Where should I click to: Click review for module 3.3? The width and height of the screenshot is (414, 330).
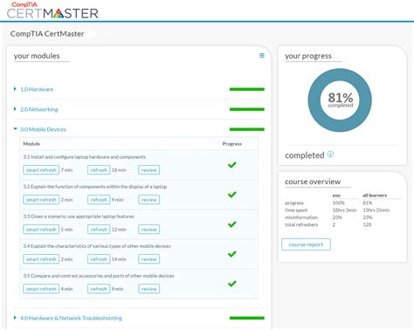149,230
